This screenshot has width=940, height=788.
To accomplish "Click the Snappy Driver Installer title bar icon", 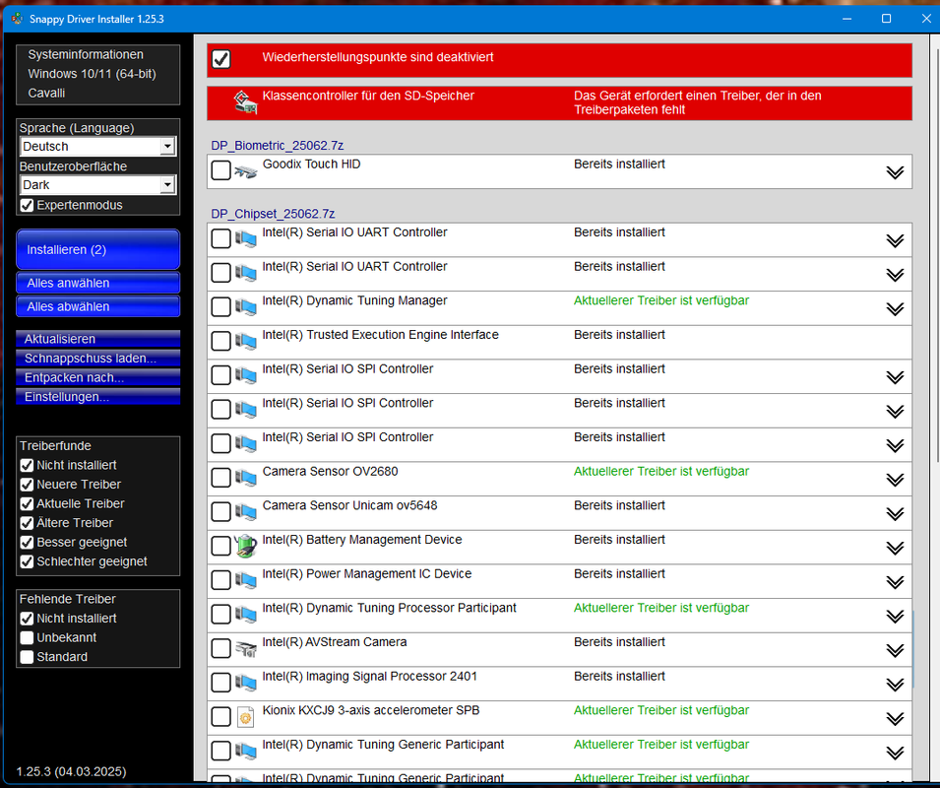I will tap(18, 19).
